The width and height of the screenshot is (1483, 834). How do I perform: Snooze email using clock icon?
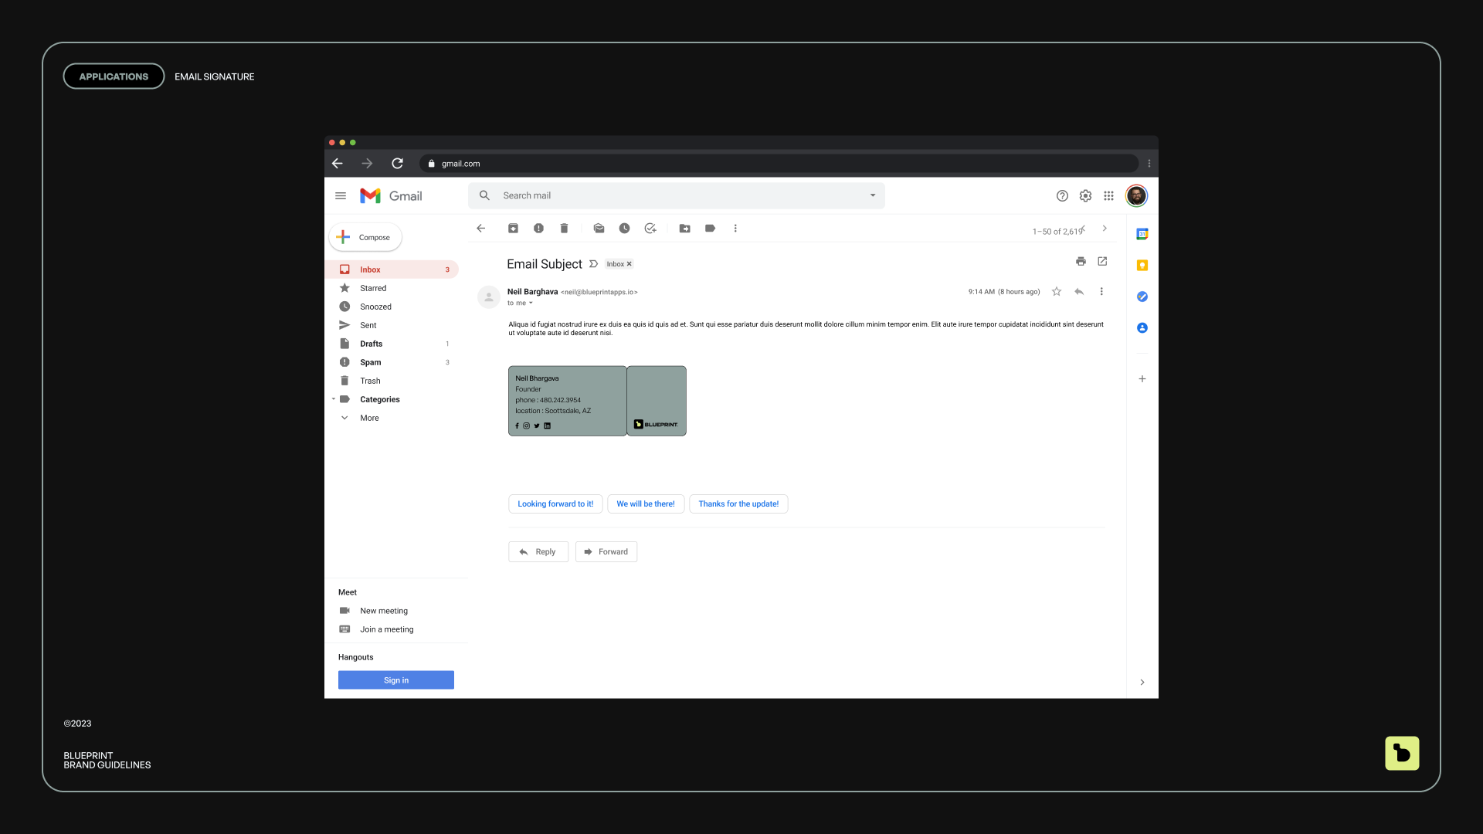624,229
